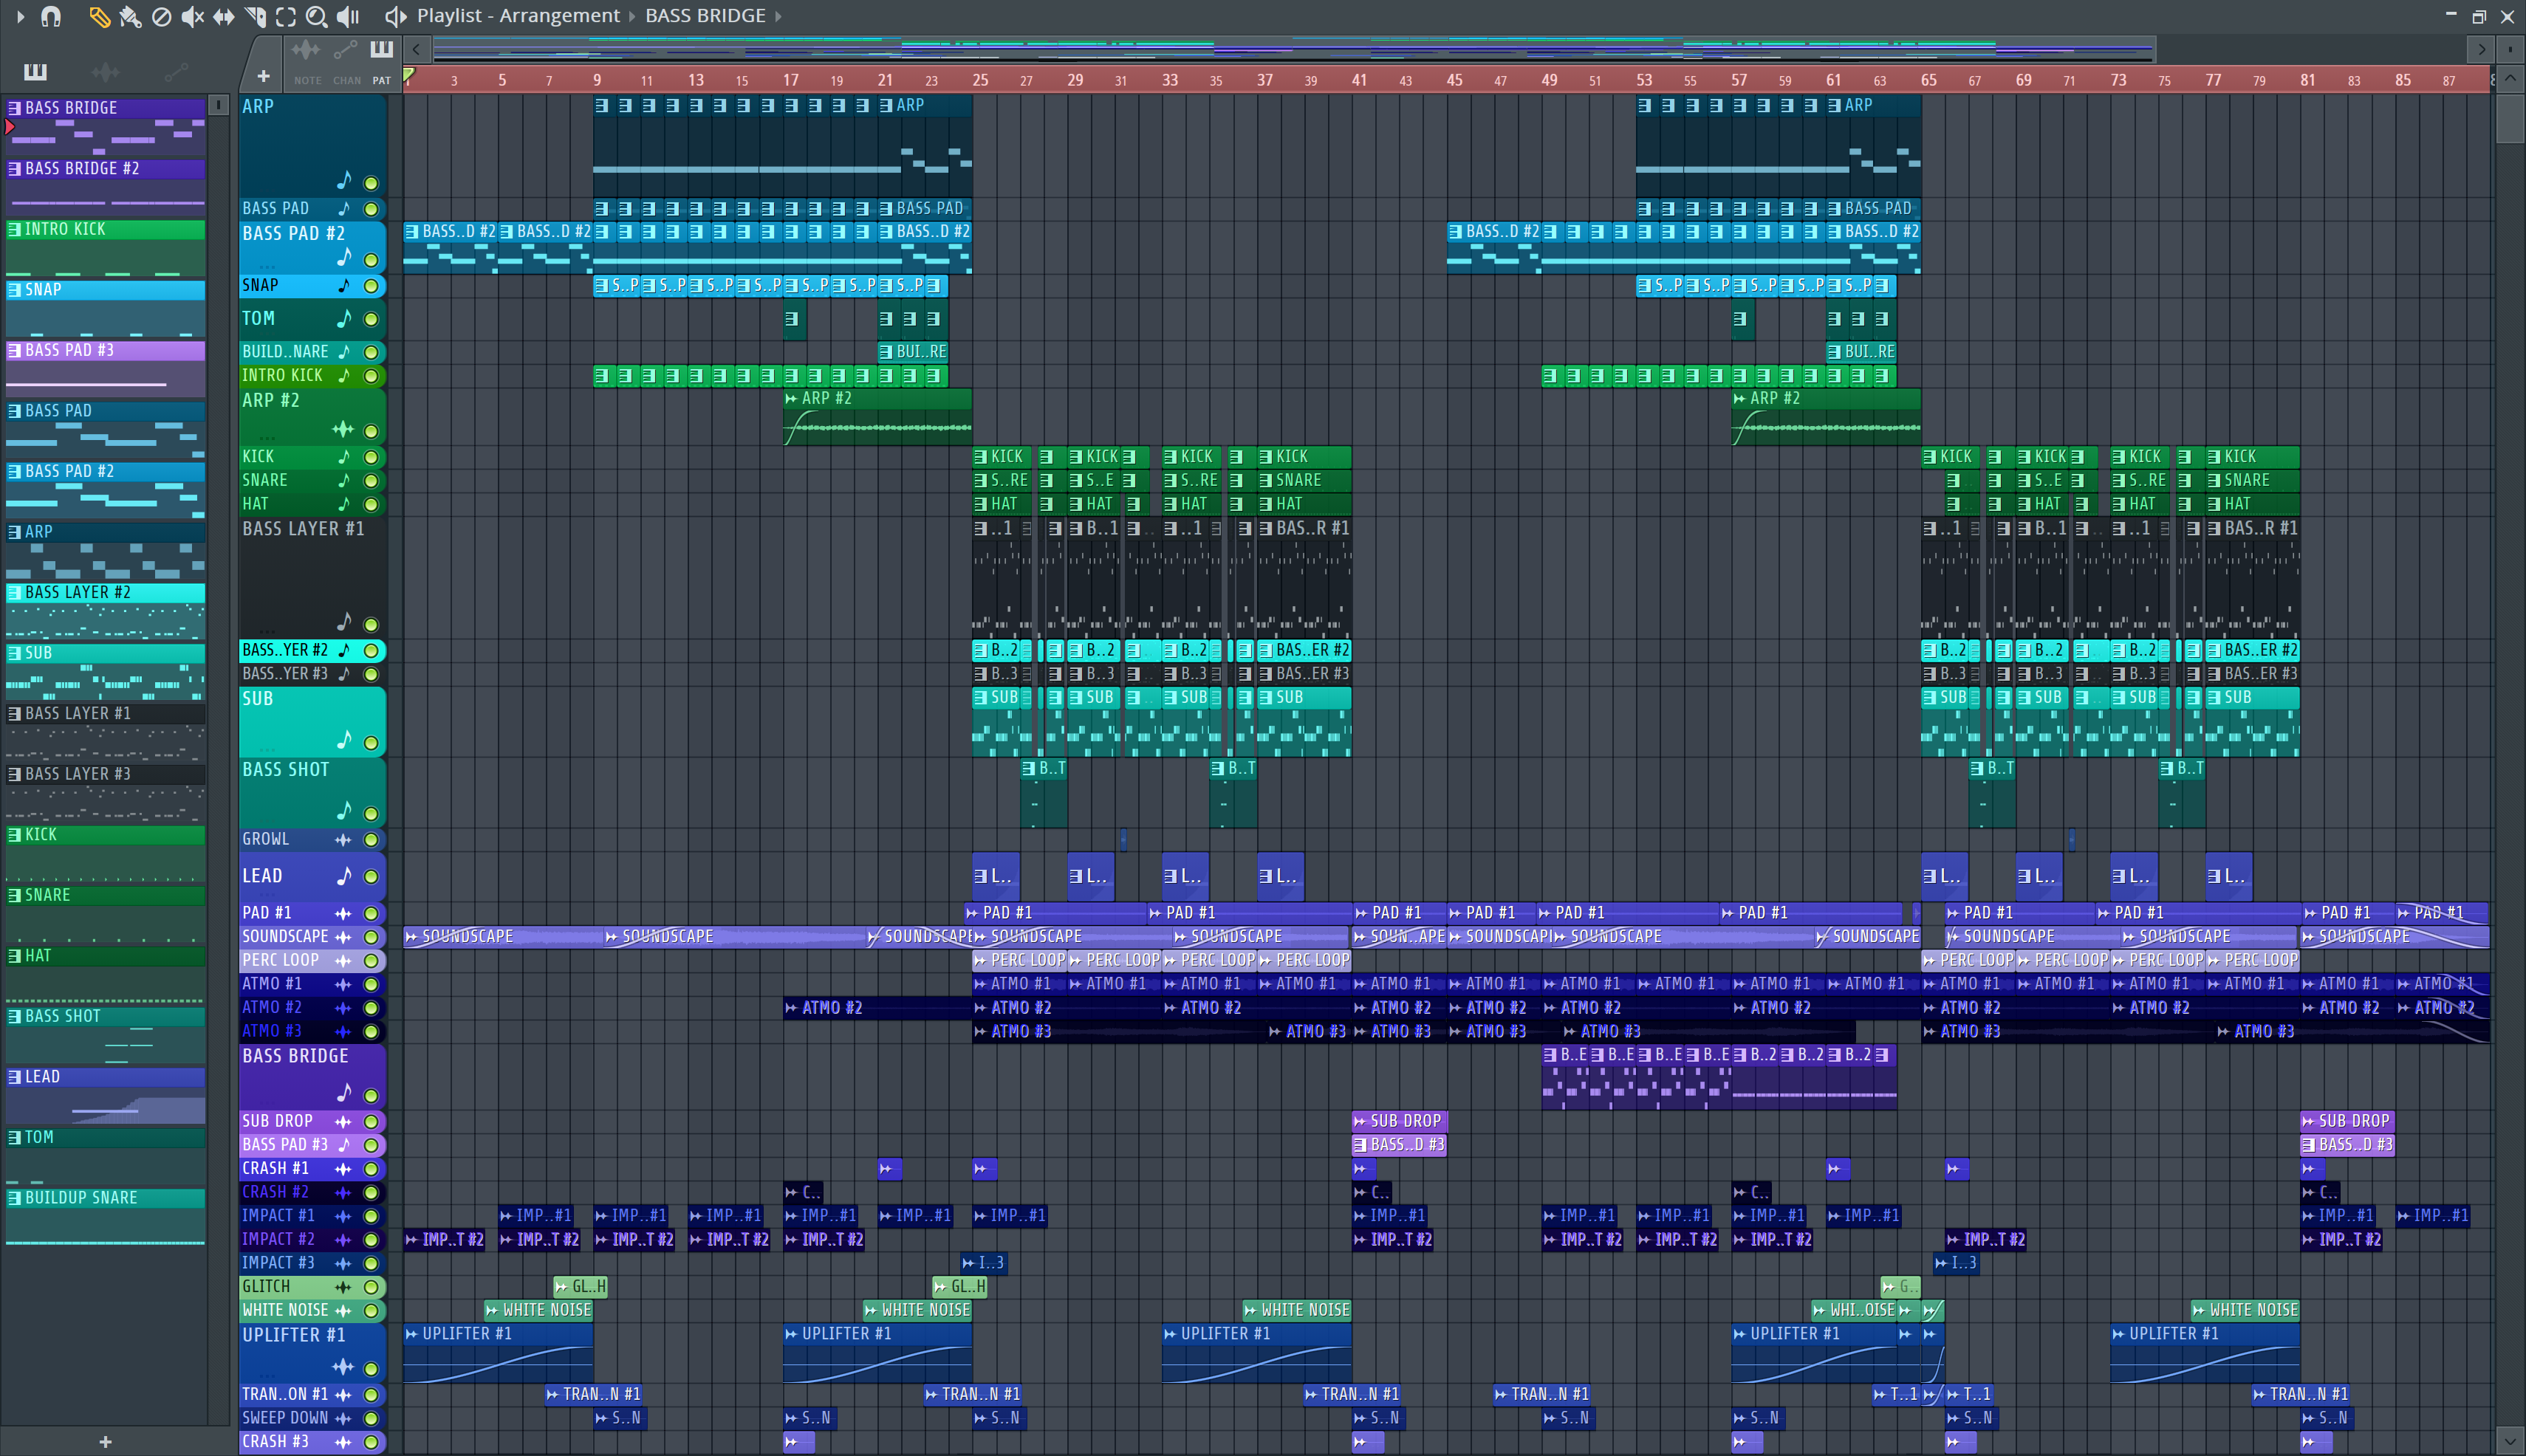The width and height of the screenshot is (2526, 1456).
Task: Click the song overview minimap strip
Action: (1293, 49)
